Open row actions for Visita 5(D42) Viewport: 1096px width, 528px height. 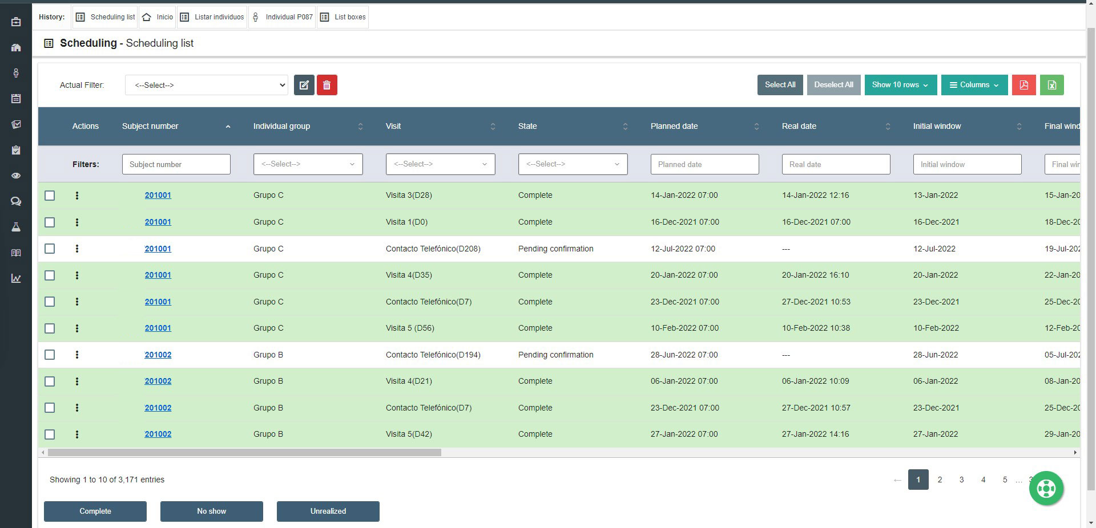[77, 434]
